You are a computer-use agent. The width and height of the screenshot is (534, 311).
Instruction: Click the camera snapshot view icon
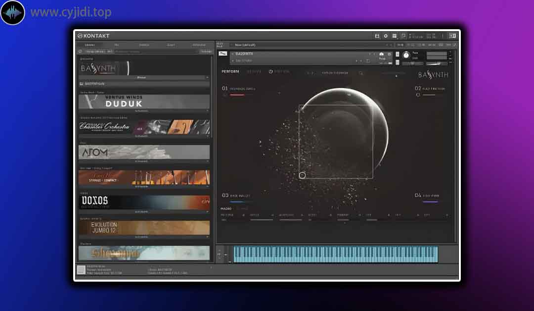381,54
